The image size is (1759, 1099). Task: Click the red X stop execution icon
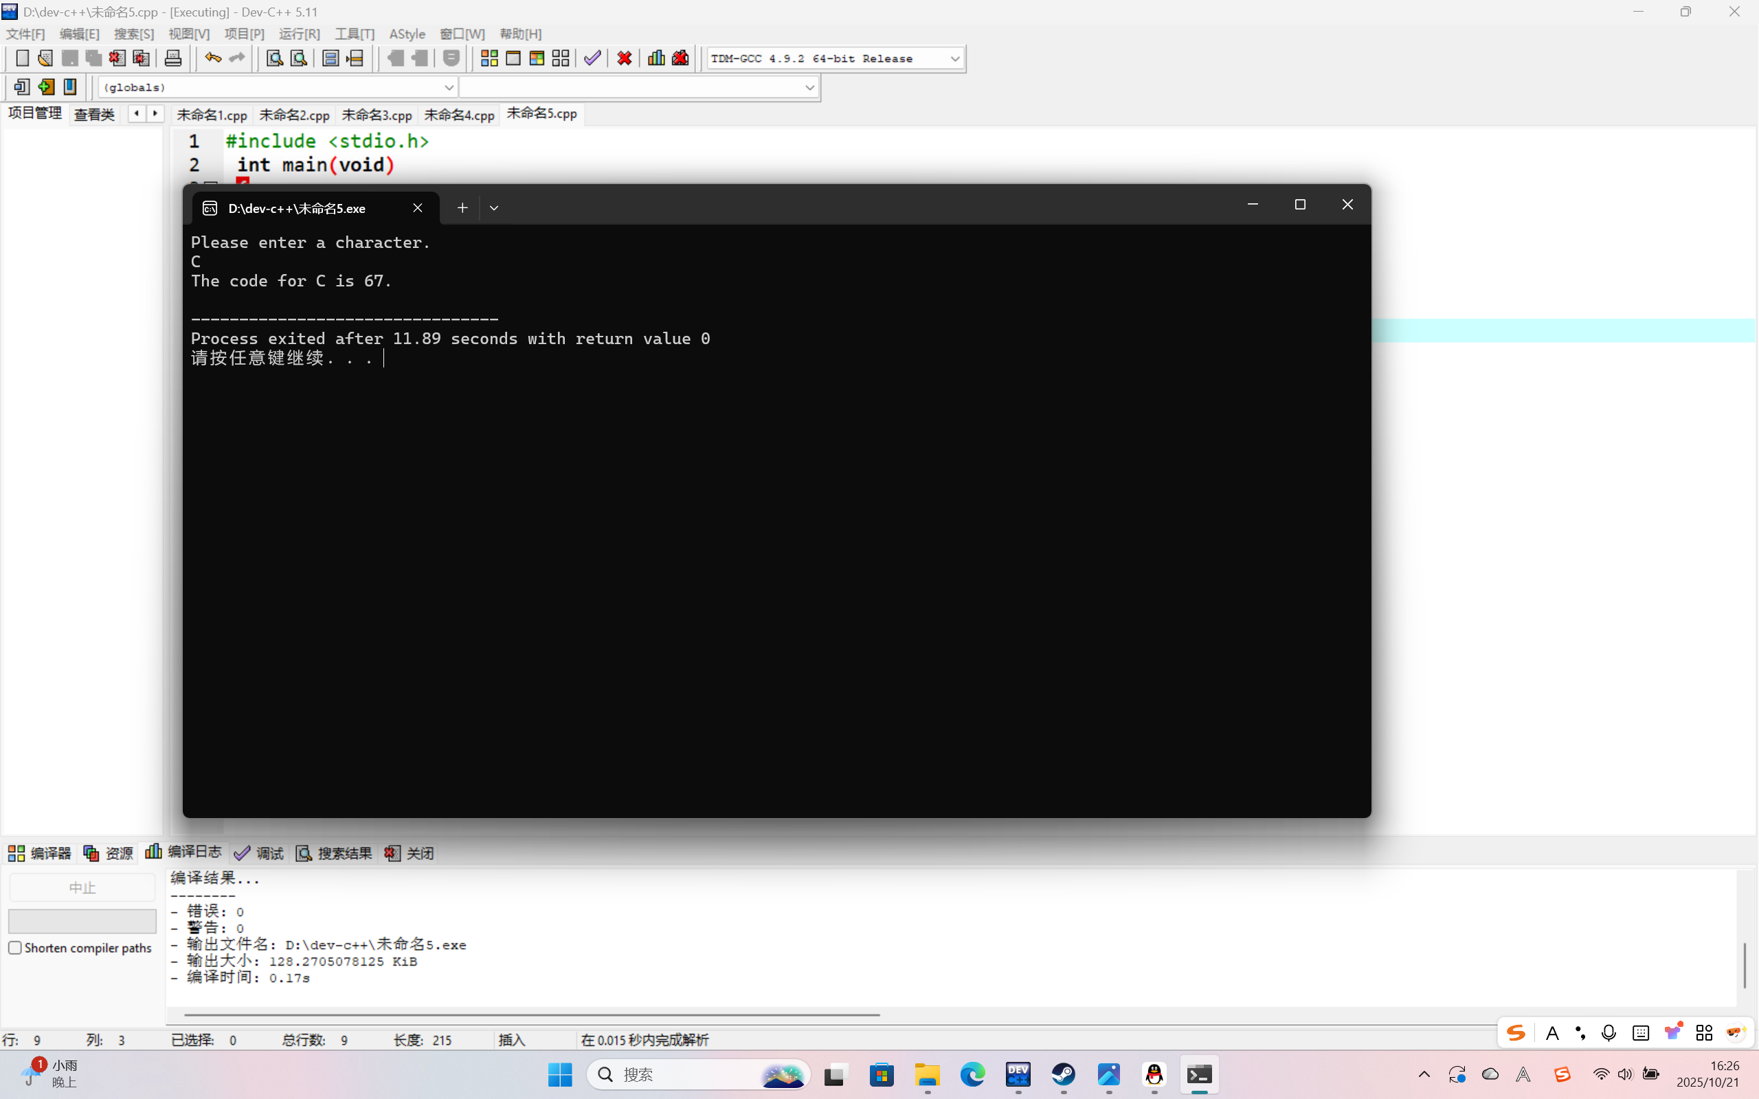tap(625, 58)
